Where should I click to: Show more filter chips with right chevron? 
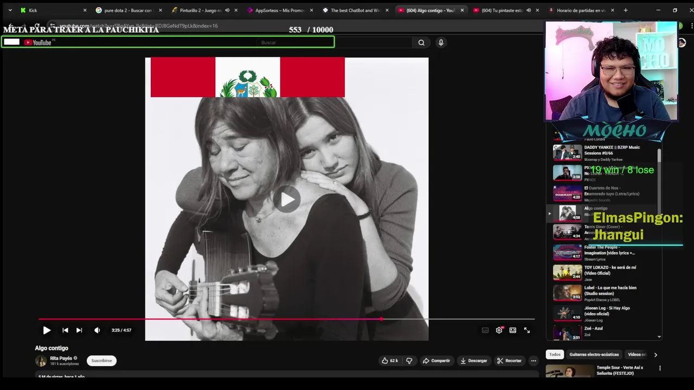(656, 355)
